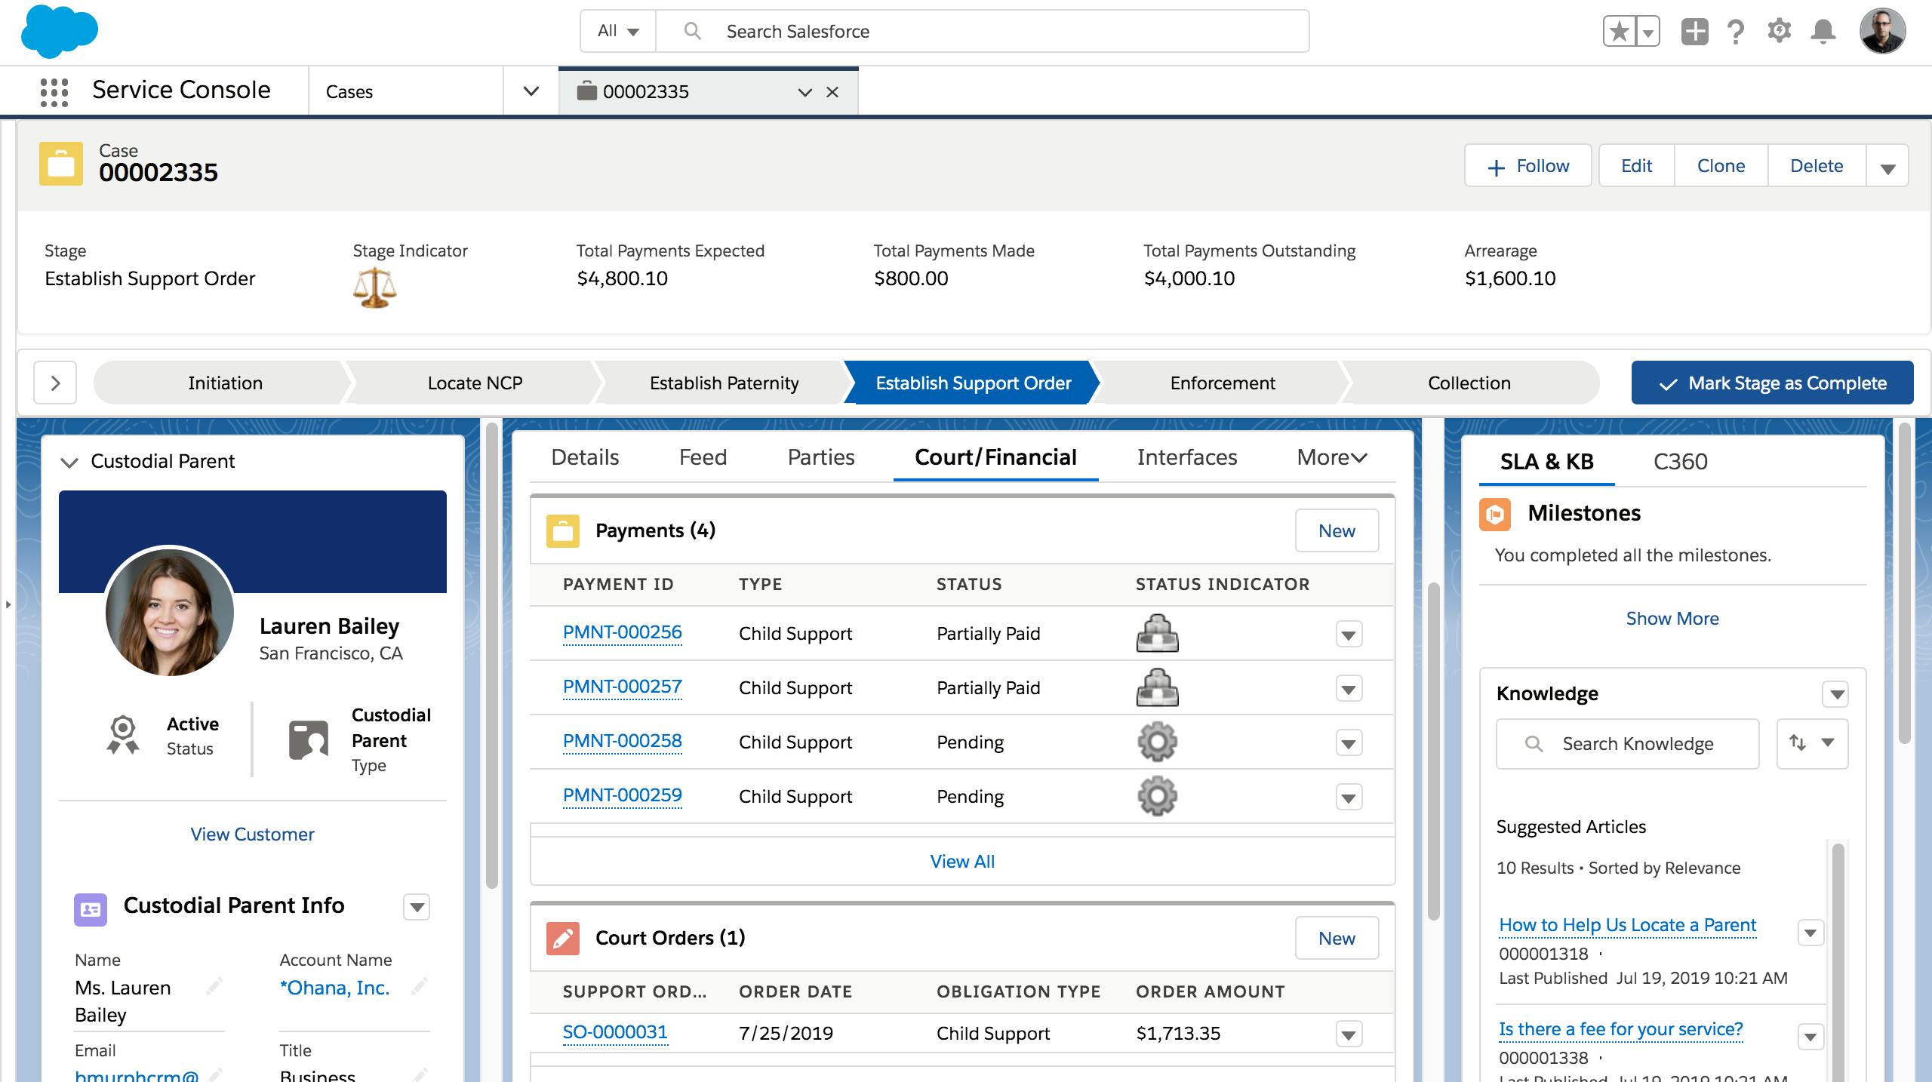Image resolution: width=1932 pixels, height=1082 pixels.
Task: Click the Follow button
Action: 1528,166
